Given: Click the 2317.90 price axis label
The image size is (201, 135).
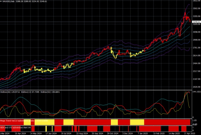Looking at the screenshot, I should pyautogui.click(x=196, y=71).
